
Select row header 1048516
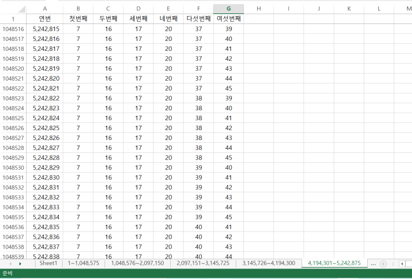coord(13,29)
